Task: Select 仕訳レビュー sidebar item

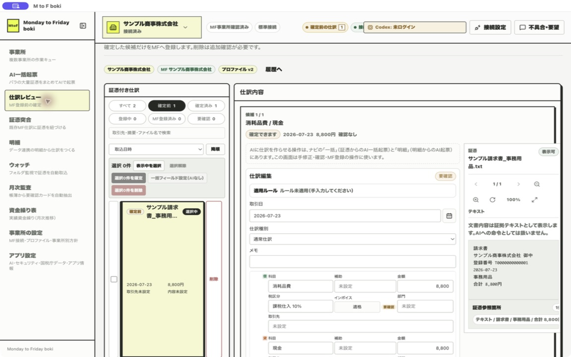Action: [47, 101]
